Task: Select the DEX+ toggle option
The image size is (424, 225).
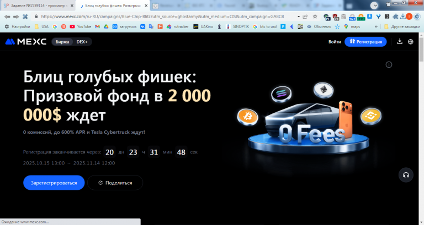Action: point(82,42)
